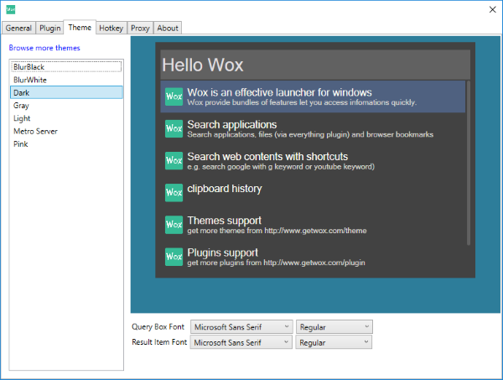Click the Wox app icon in title bar
Screen dimensions: 503x380
11,9
